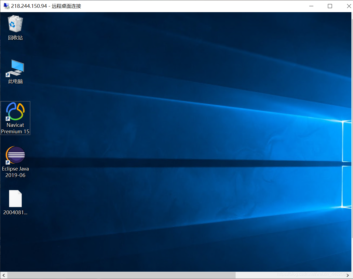Click the 2004081... file name label
The width and height of the screenshot is (353, 279).
[15, 213]
